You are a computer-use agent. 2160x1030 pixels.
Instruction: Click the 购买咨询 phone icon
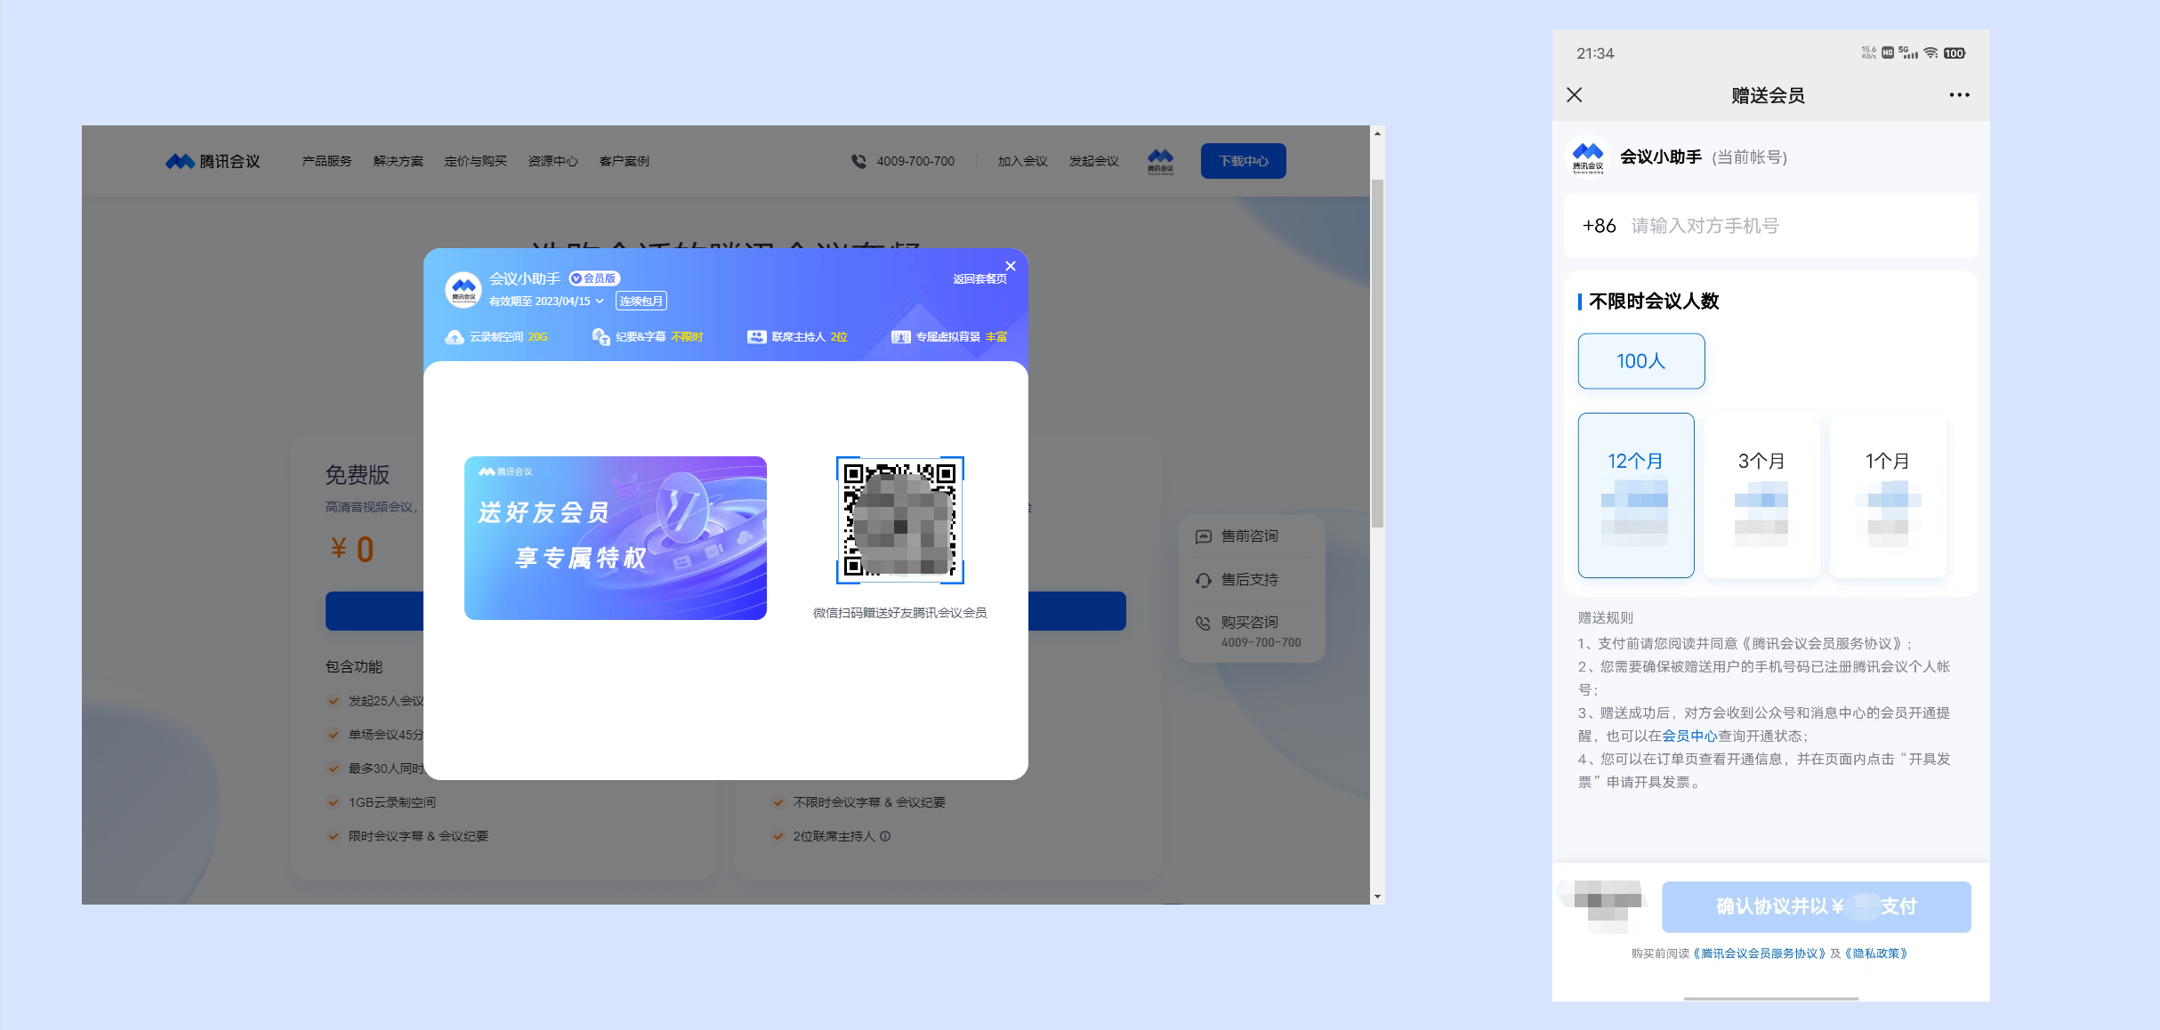pos(1204,623)
